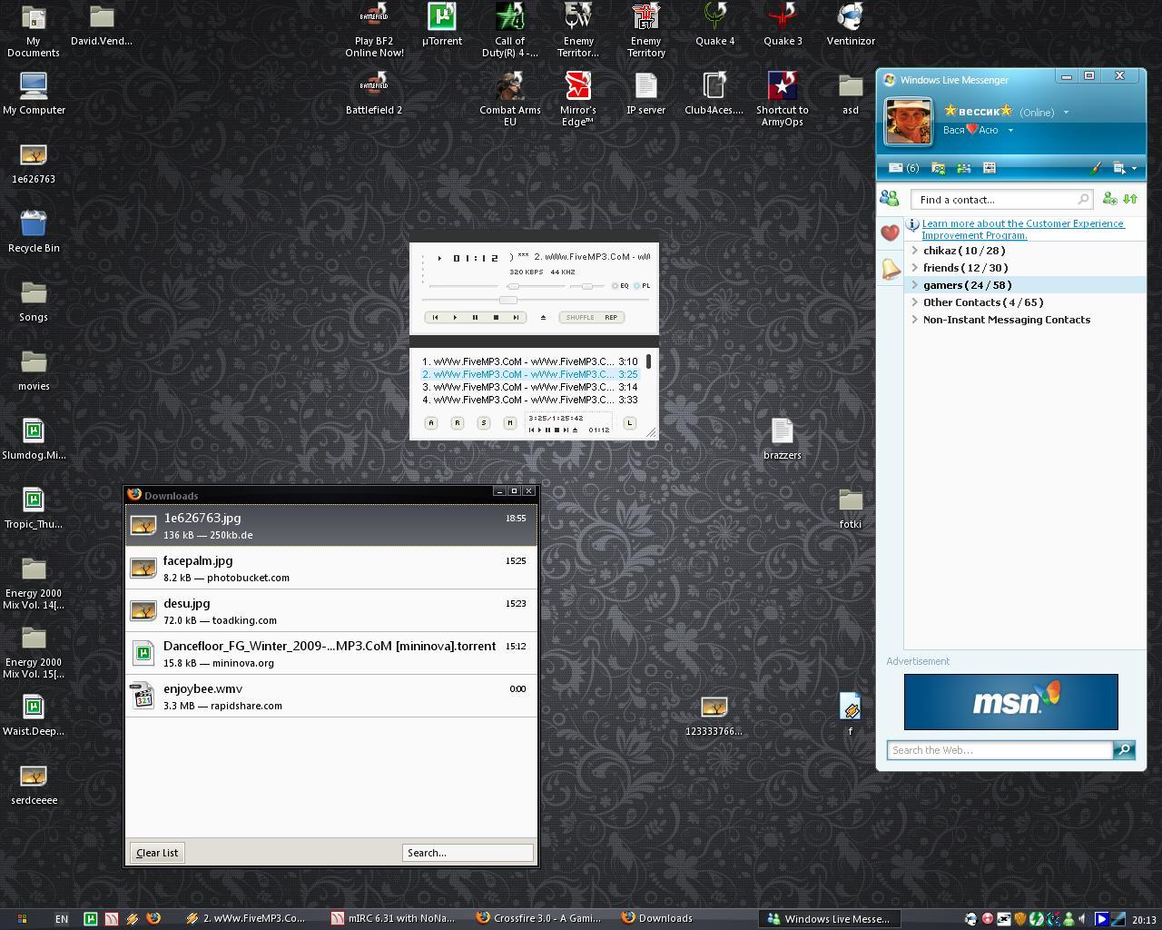Expand the Other Contacts group
1162x930 pixels.
pos(915,302)
